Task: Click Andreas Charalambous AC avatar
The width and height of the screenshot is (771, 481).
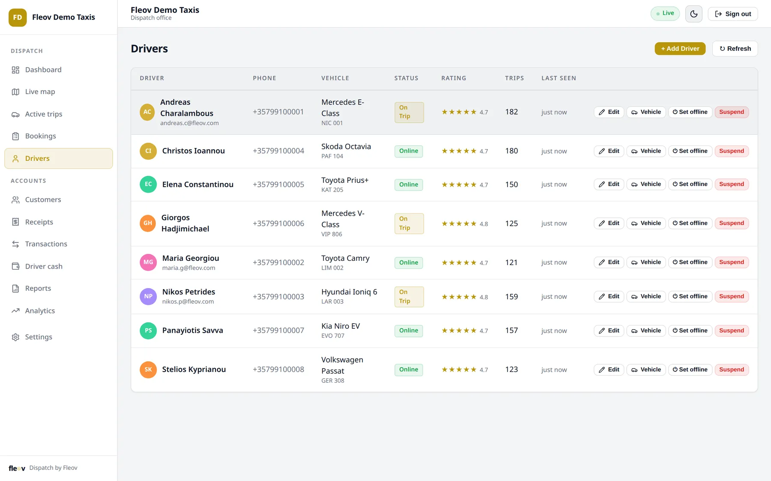Action: tap(147, 112)
